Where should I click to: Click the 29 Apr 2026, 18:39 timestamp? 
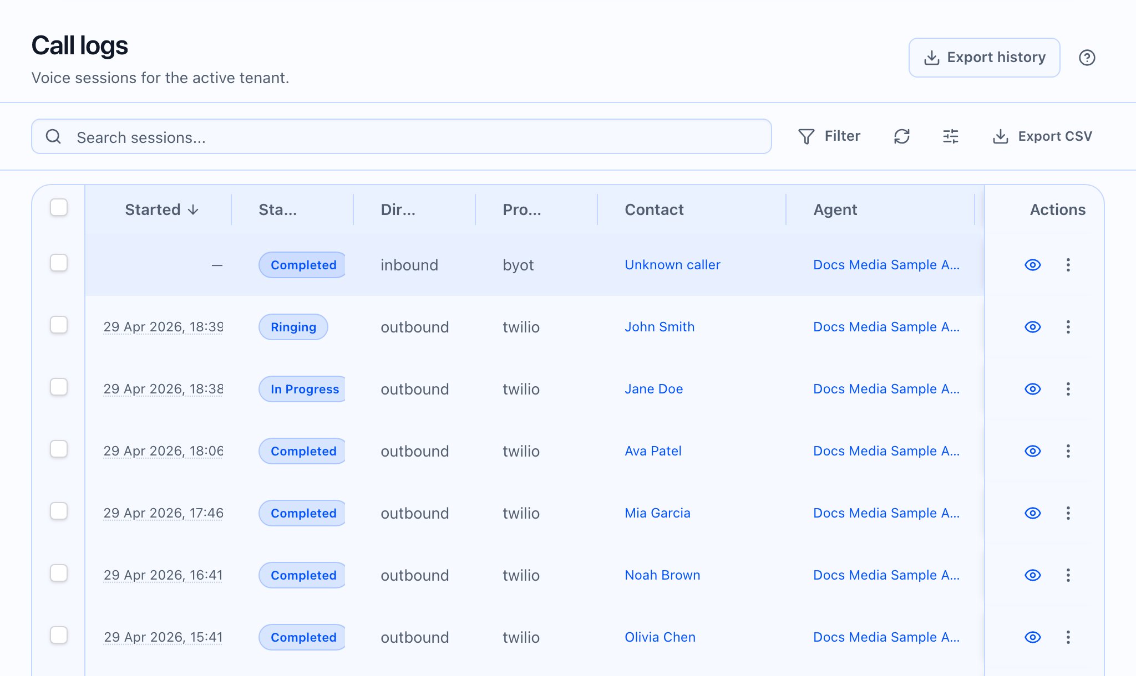[x=163, y=327]
